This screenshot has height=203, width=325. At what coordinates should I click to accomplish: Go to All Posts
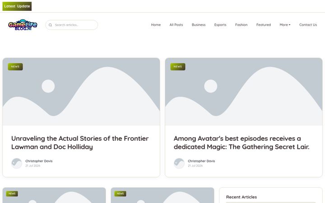176,25
